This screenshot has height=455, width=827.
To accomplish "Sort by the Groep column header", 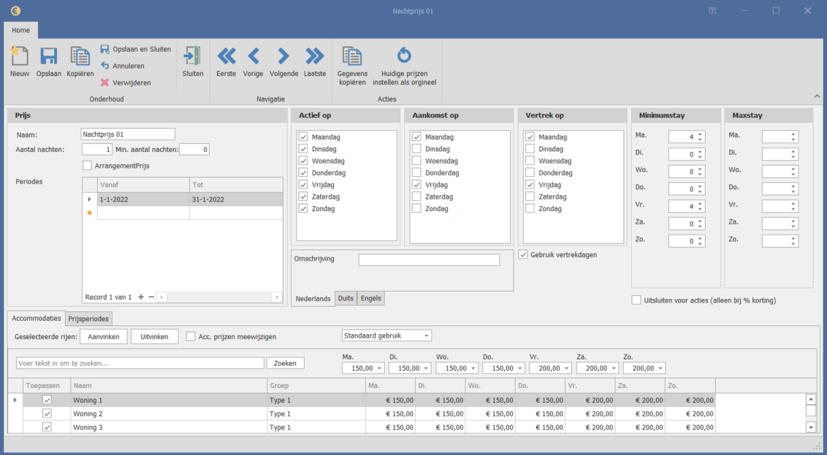I will point(315,386).
